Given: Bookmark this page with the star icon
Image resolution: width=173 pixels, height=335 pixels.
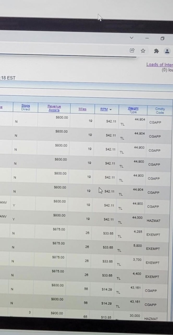Looking at the screenshot, I should click(x=143, y=51).
